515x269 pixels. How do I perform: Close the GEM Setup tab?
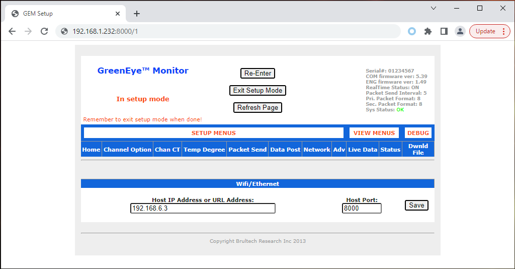pos(118,14)
